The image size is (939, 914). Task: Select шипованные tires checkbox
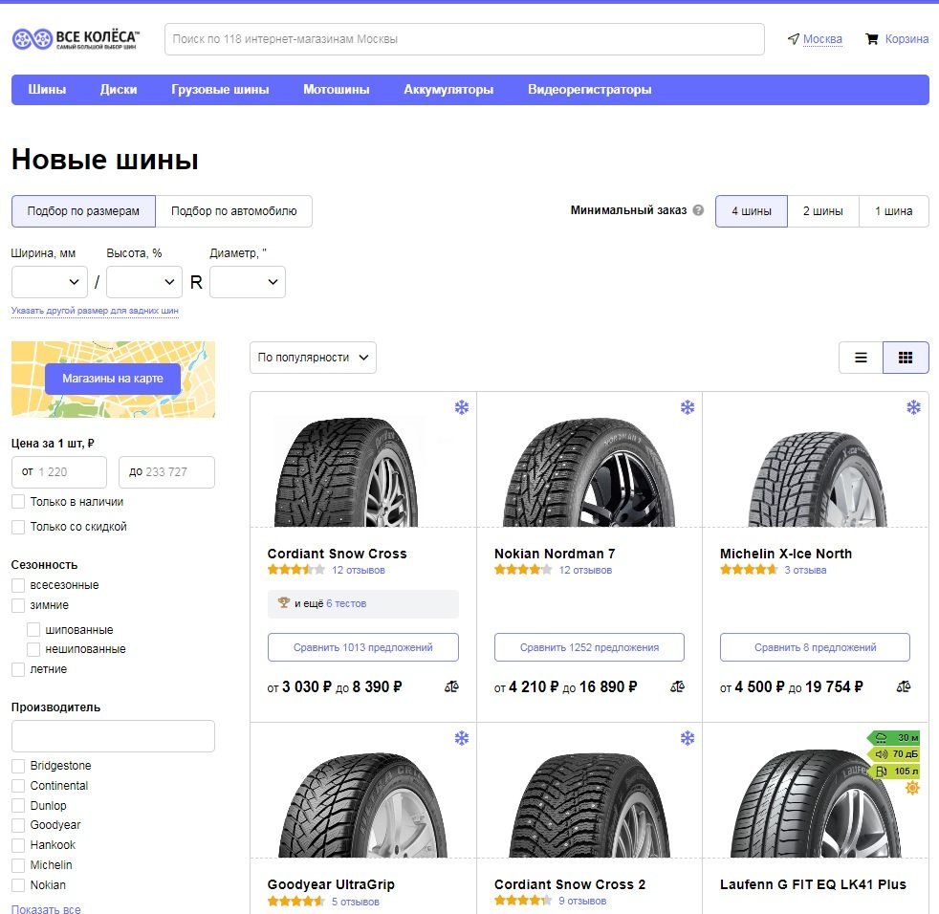33,630
